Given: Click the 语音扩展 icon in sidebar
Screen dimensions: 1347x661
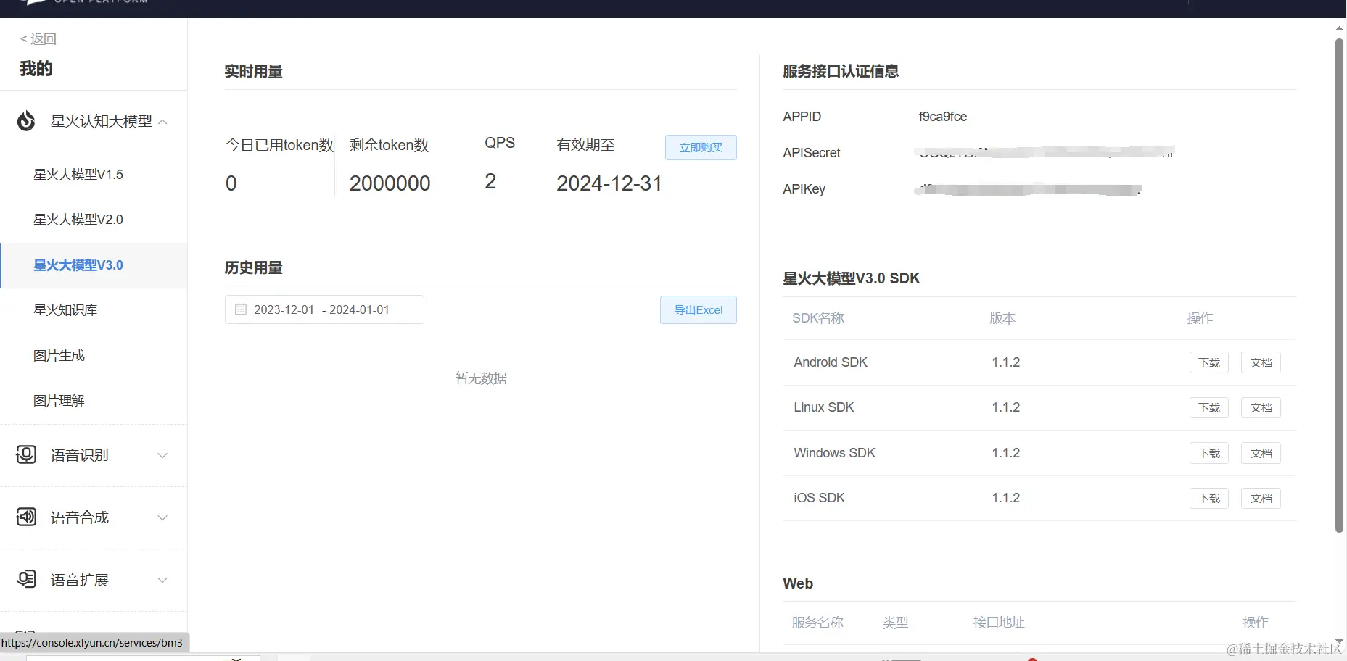Looking at the screenshot, I should [x=26, y=579].
